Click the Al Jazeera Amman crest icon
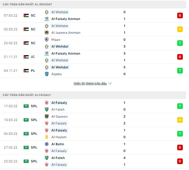 [47, 33]
